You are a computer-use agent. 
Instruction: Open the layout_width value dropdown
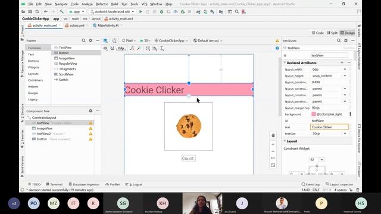(345, 70)
